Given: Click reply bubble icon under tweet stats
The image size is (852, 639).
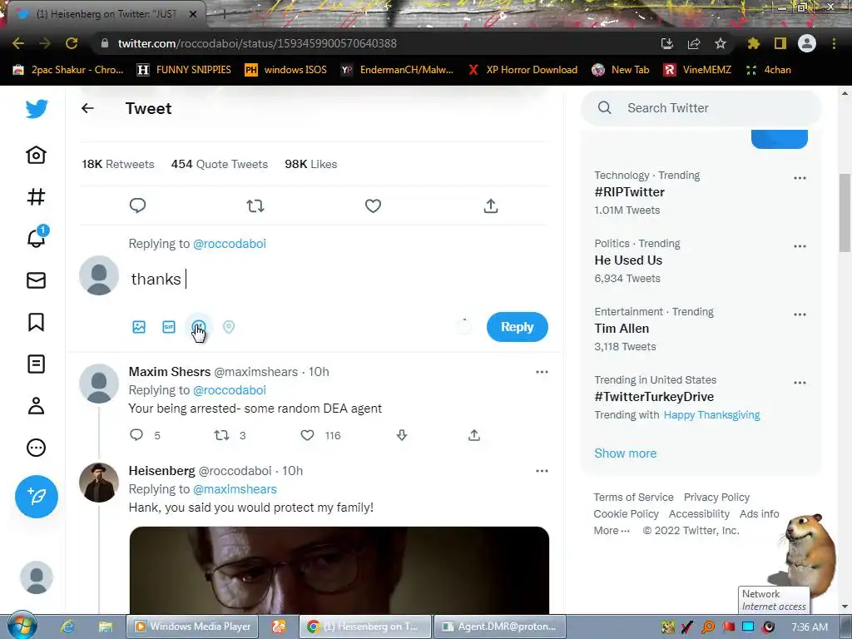Looking at the screenshot, I should [137, 206].
